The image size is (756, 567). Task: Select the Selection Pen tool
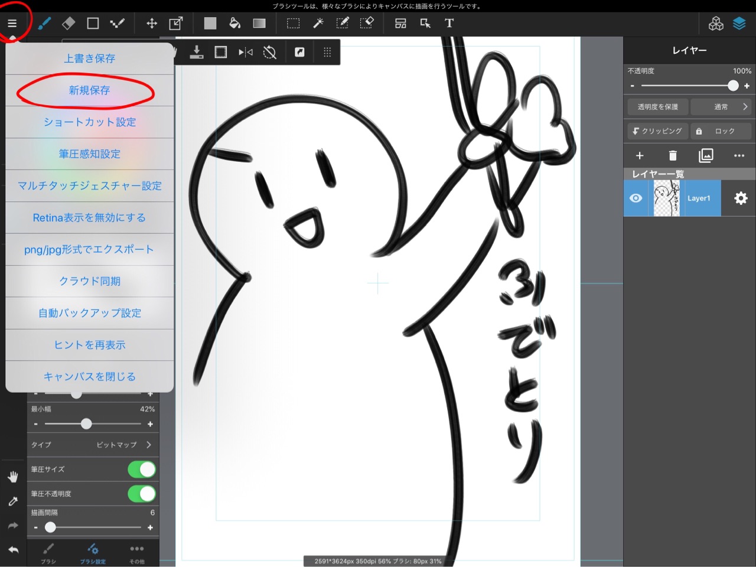tap(342, 24)
